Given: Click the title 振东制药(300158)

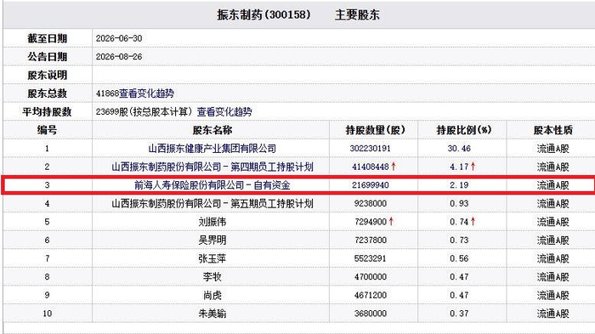Looking at the screenshot, I should pos(263,14).
